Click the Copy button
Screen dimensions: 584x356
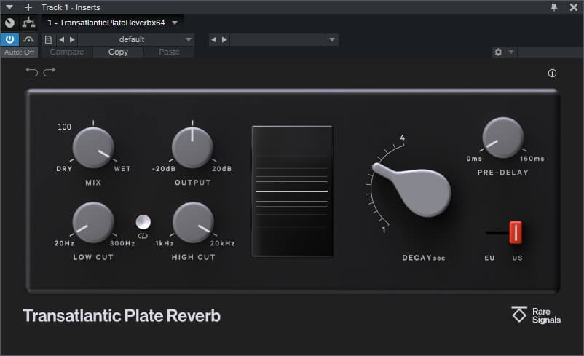coord(118,52)
